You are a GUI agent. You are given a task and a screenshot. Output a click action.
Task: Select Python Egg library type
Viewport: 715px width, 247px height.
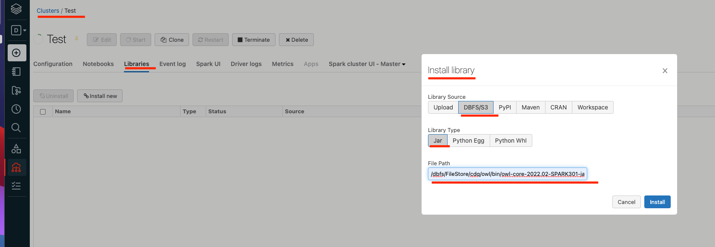coord(468,141)
